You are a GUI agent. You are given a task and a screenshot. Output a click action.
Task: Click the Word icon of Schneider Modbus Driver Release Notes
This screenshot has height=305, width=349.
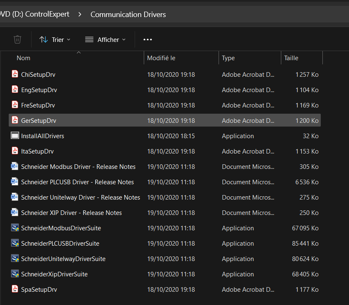point(15,166)
